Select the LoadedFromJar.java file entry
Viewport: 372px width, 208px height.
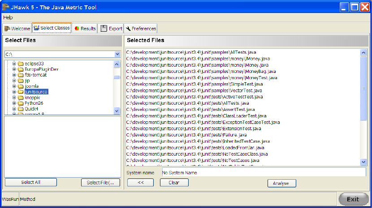coord(195,148)
